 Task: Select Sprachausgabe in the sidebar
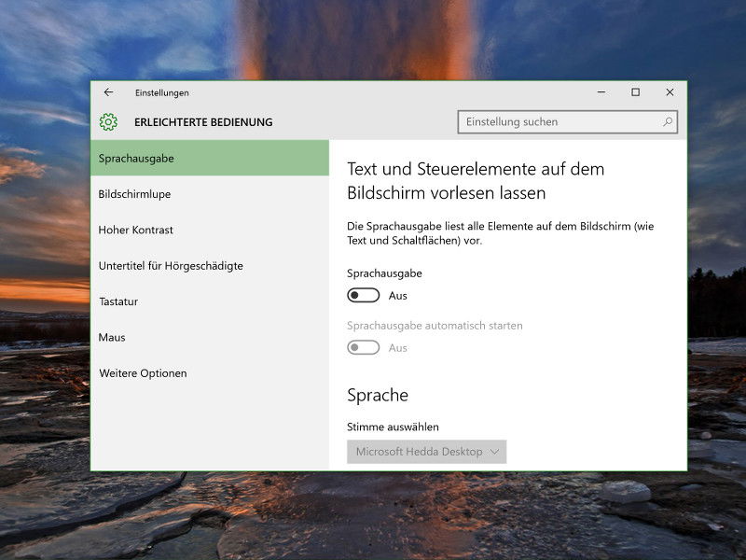pos(210,158)
